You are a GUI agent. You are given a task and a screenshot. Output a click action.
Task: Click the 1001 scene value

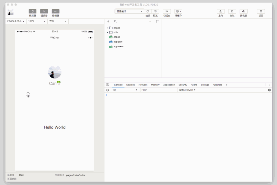point(21,175)
